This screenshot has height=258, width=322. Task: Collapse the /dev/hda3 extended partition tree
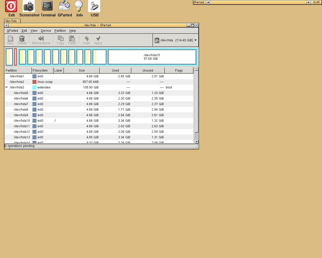[x=7, y=87]
